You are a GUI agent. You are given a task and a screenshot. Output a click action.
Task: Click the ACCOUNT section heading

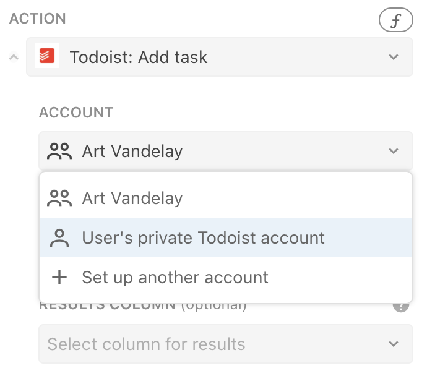[x=76, y=113]
